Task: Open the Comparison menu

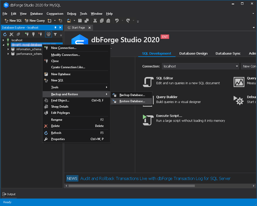Action: pyautogui.click(x=55, y=14)
